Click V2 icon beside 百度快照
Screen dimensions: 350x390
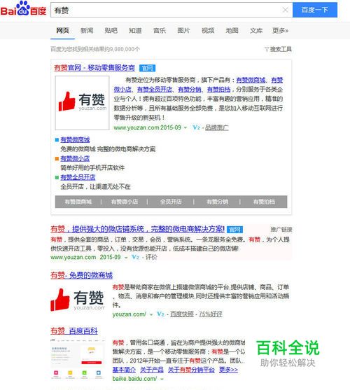(160, 314)
